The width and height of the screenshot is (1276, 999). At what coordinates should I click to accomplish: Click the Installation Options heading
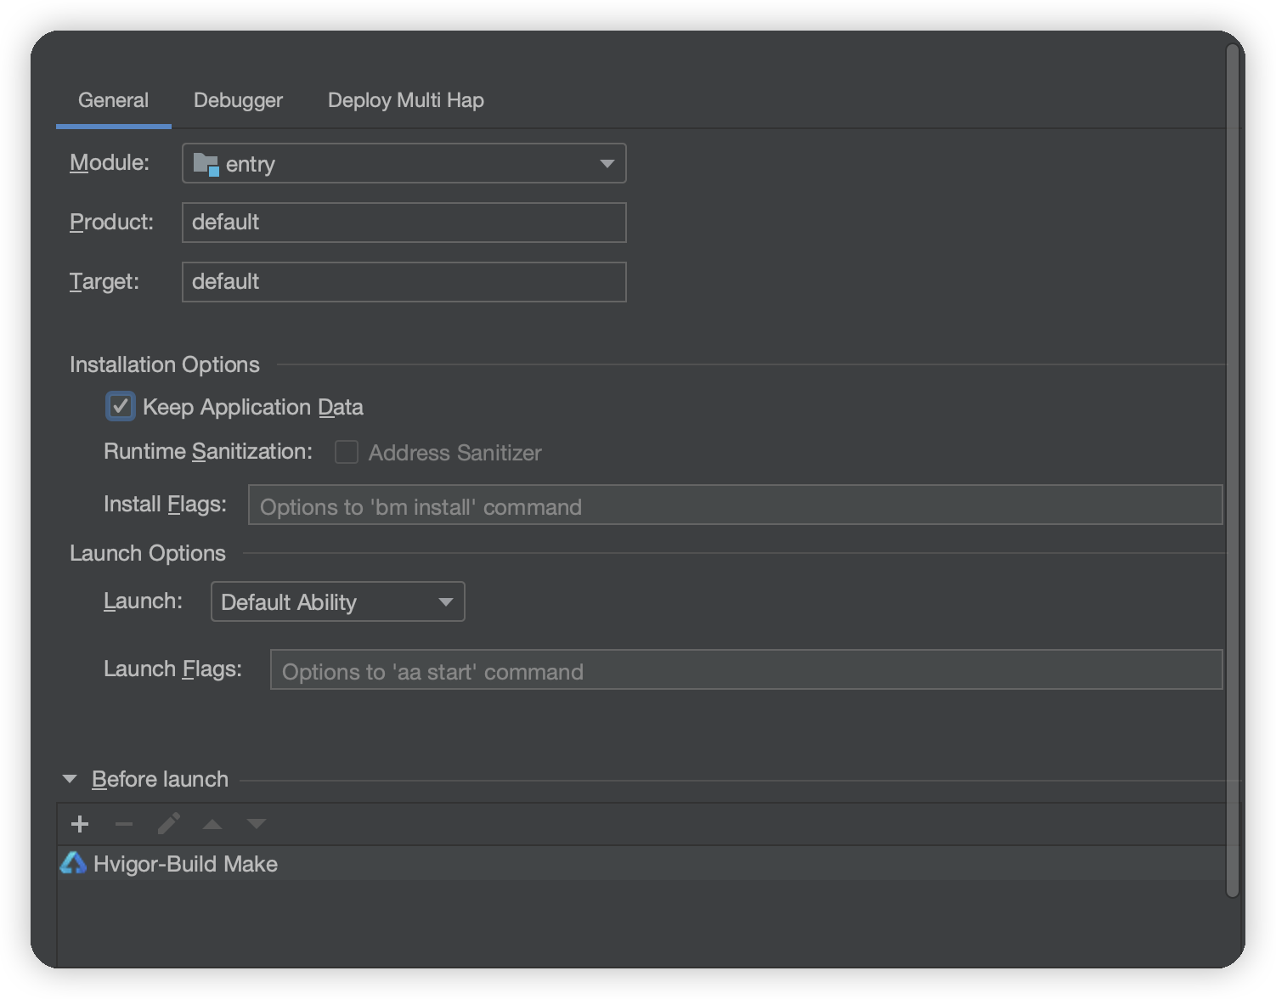pos(165,364)
